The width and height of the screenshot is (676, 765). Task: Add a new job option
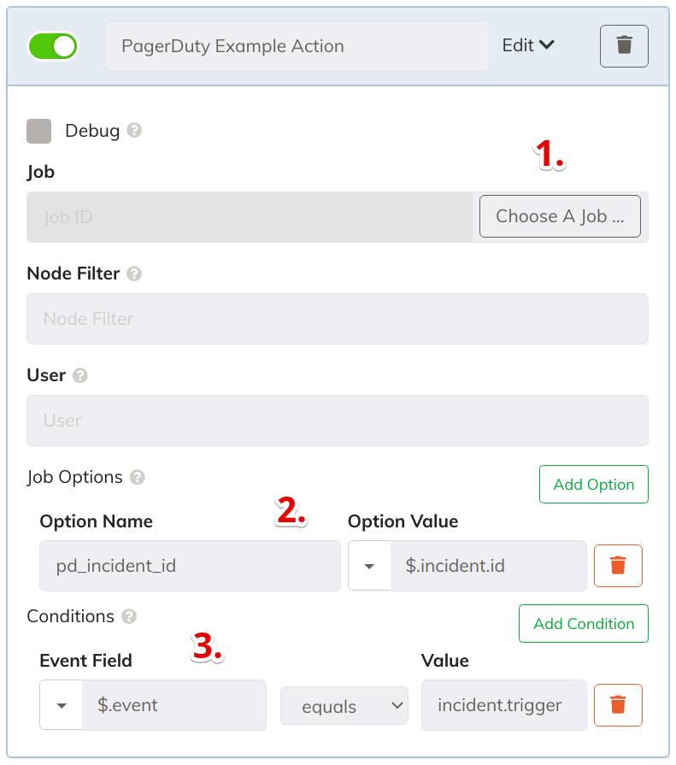[593, 484]
